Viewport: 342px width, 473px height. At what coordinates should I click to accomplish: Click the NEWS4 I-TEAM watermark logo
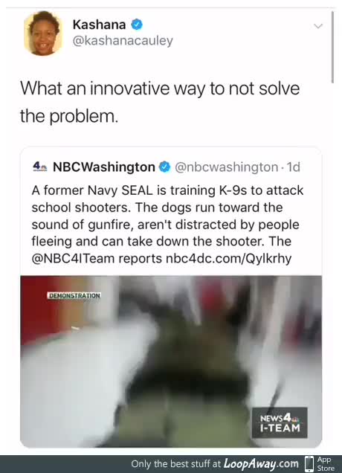pos(280,422)
